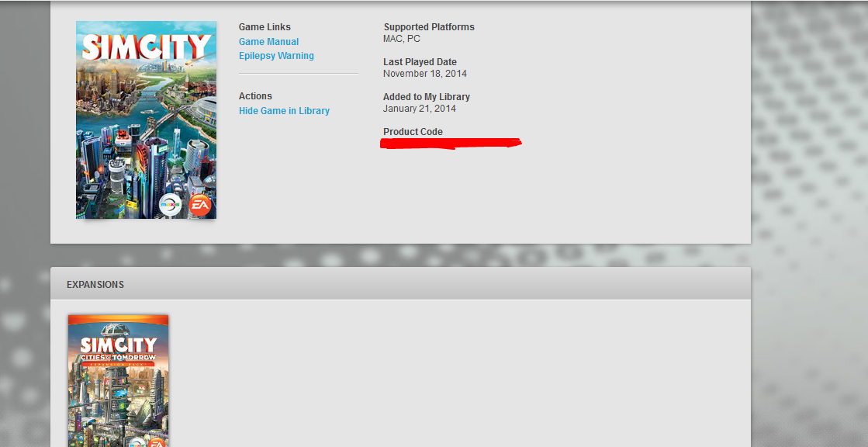
Task: Click the Product Code label
Action: 413,132
